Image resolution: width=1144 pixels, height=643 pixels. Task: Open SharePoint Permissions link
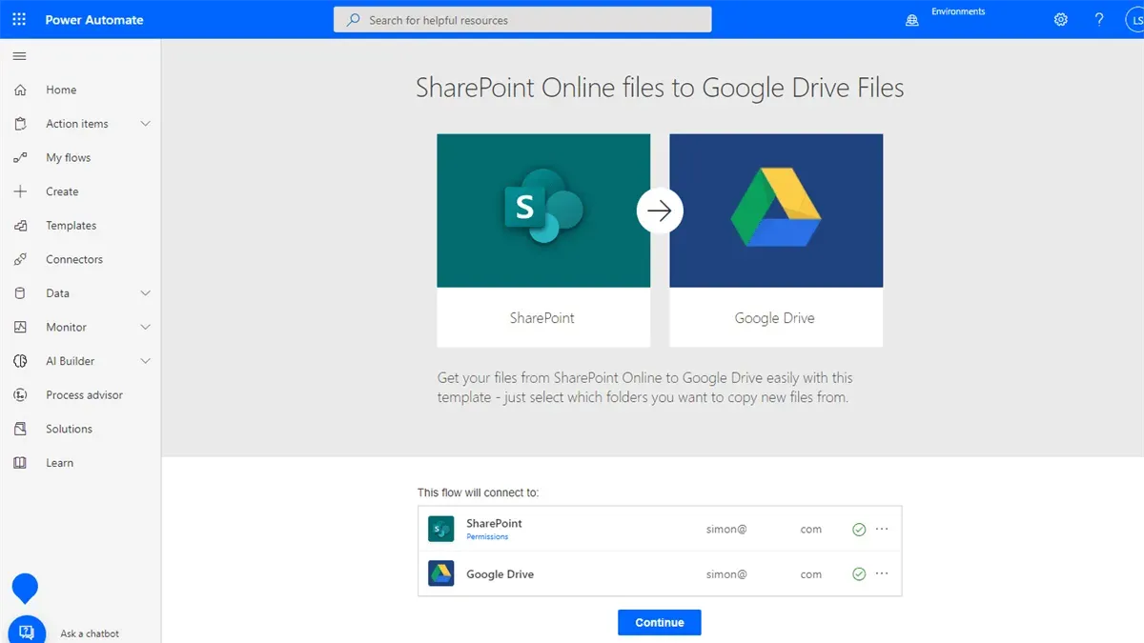tap(487, 537)
